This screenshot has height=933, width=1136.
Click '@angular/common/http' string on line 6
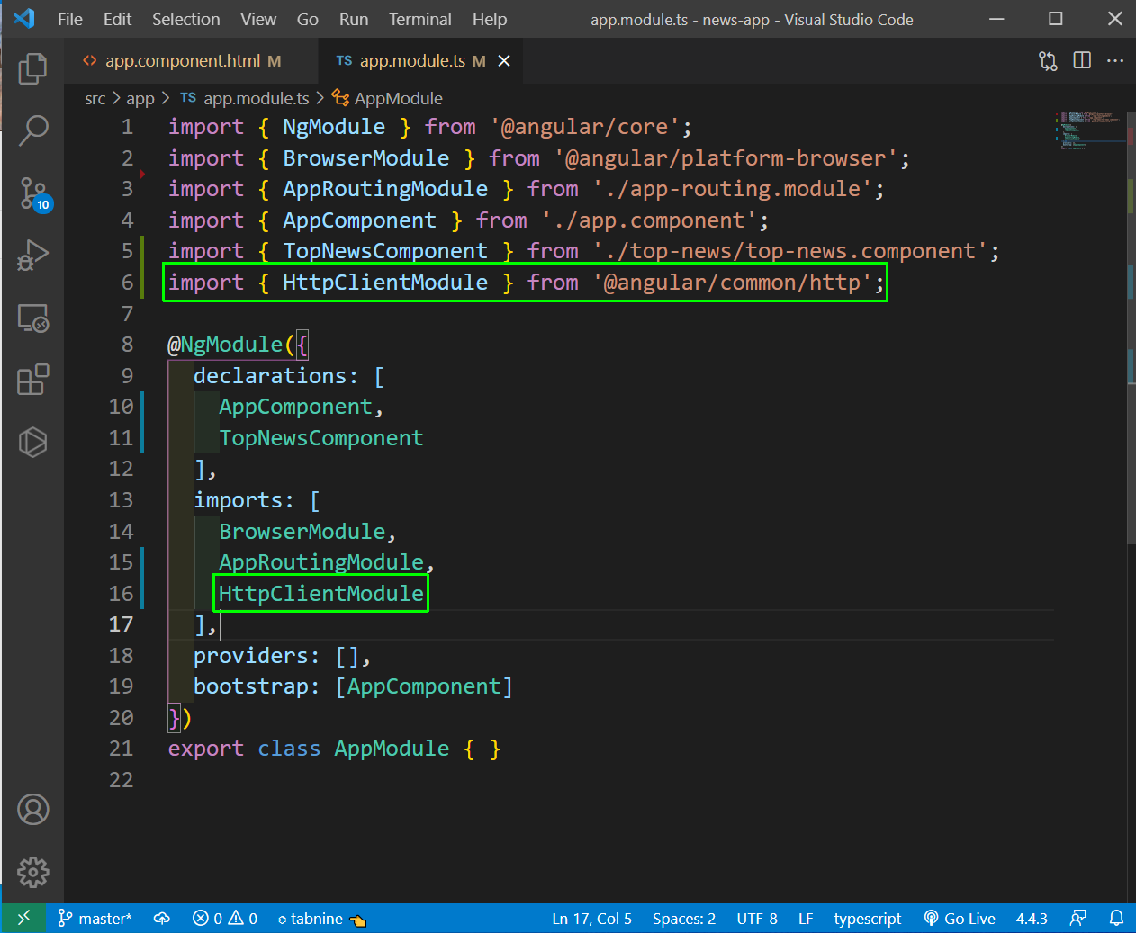[x=732, y=283]
